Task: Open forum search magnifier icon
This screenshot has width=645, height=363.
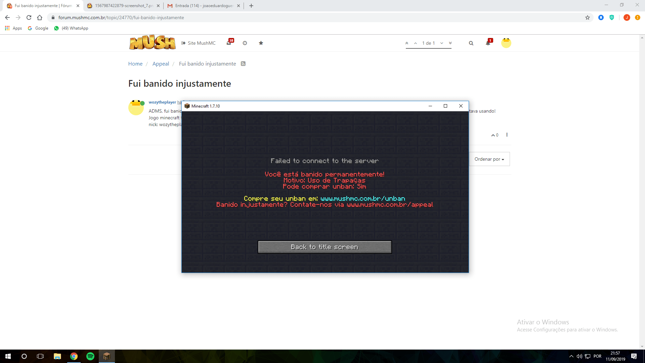Action: click(x=471, y=43)
